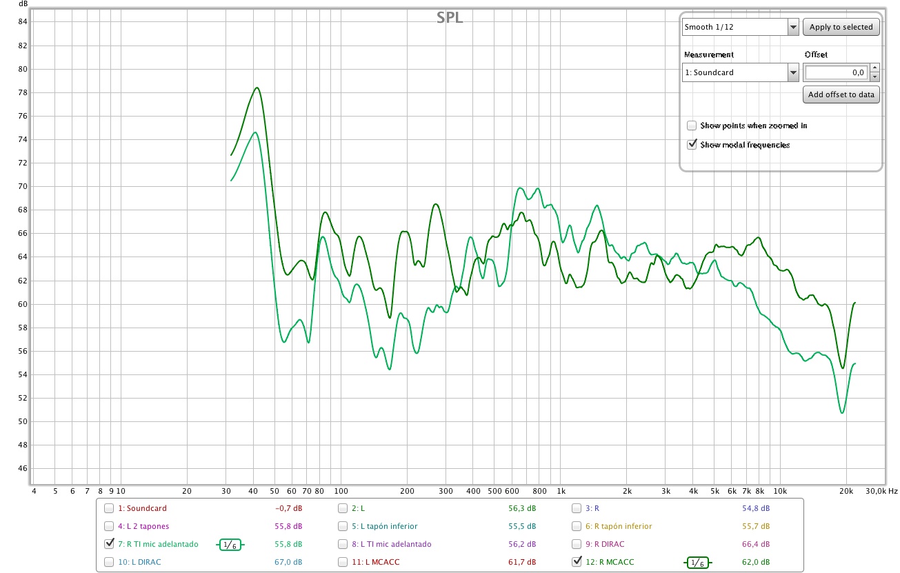Viewport: 900px width, 573px height.
Task: Select the 3: R legend label
Action: [592, 508]
